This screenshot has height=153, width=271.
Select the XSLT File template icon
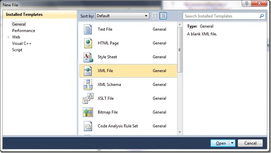(88, 98)
